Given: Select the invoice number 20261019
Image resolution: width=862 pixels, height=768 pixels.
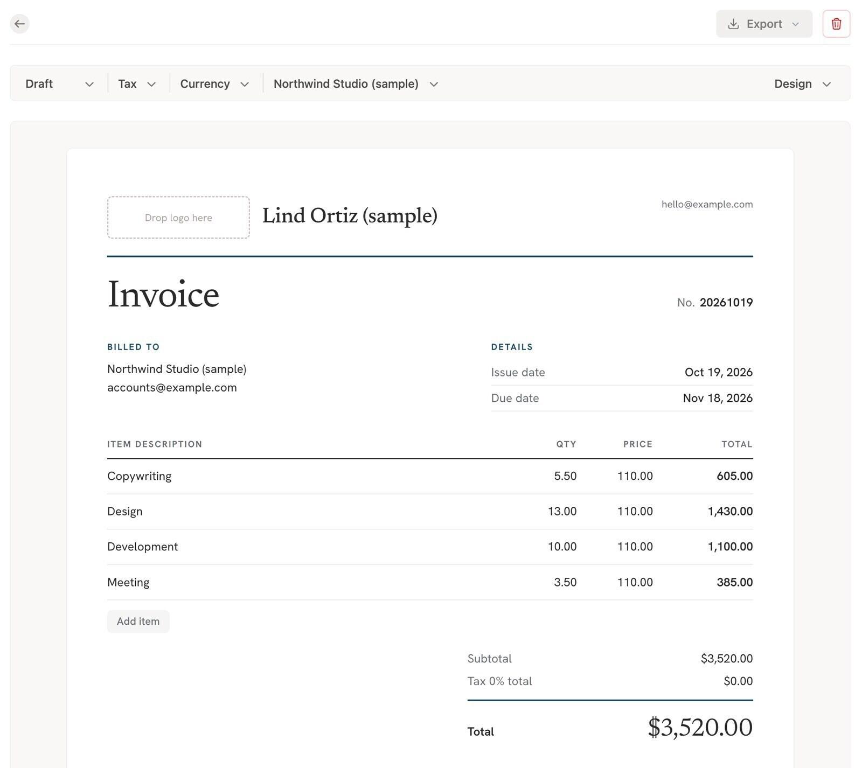Looking at the screenshot, I should click(726, 303).
